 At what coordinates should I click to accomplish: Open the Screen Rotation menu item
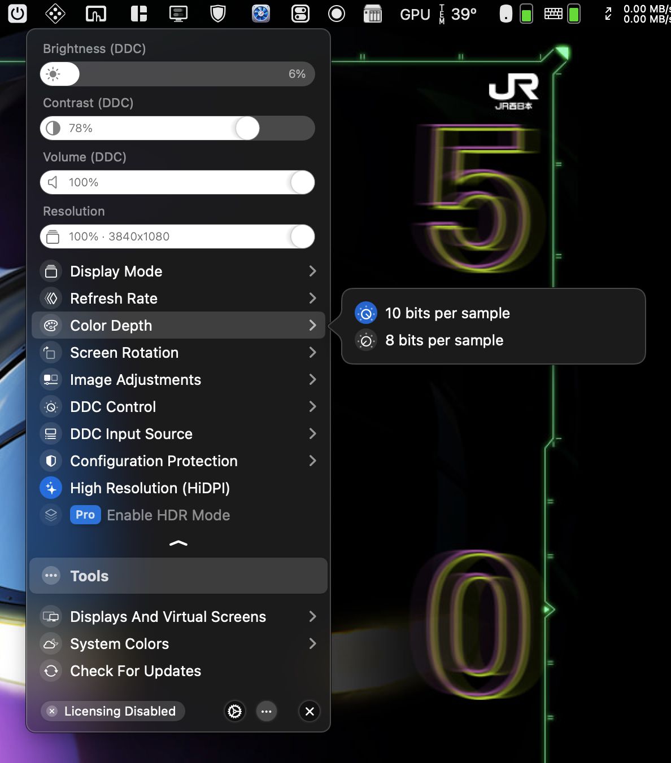178,353
